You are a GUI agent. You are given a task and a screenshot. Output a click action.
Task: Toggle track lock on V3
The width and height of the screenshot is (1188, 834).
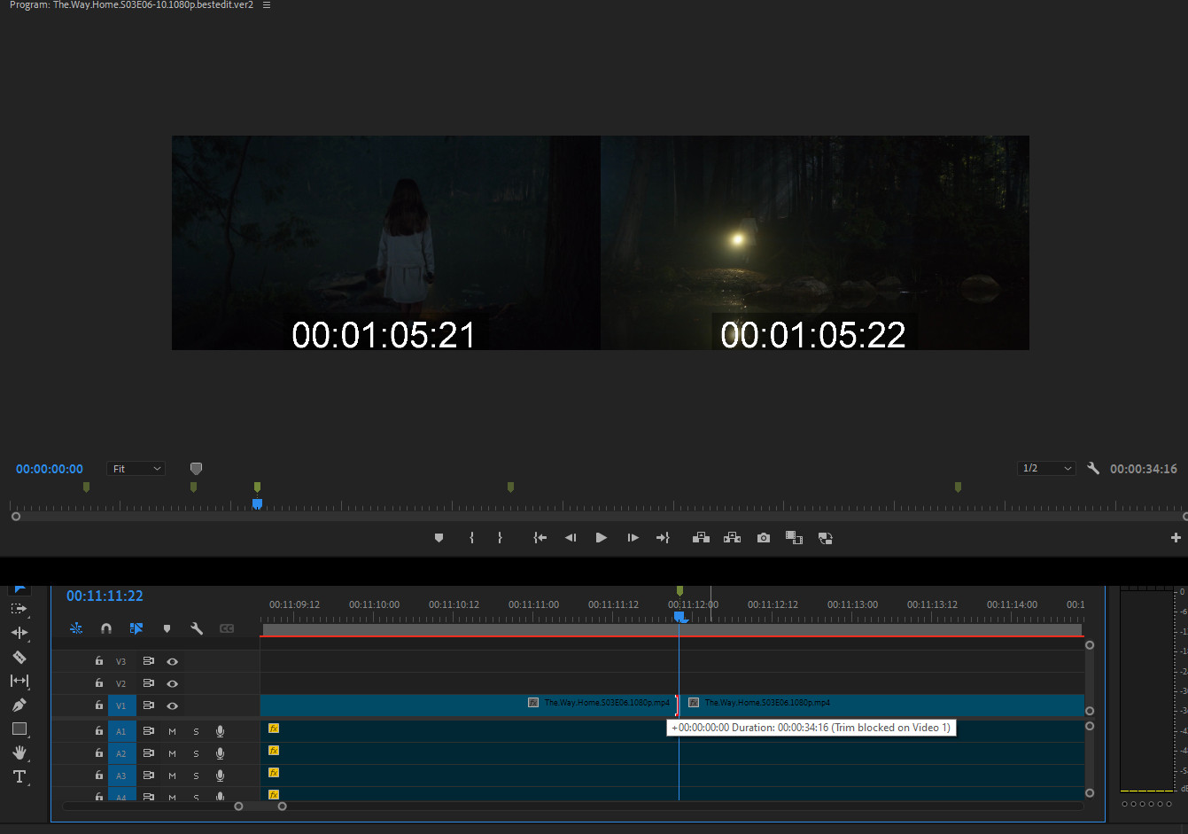tap(99, 661)
